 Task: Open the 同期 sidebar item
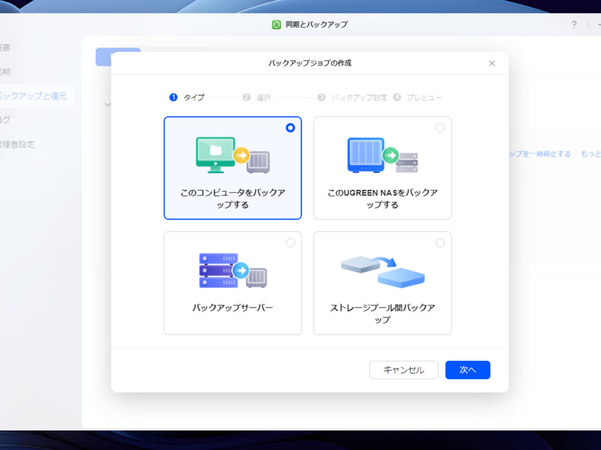pyautogui.click(x=5, y=71)
